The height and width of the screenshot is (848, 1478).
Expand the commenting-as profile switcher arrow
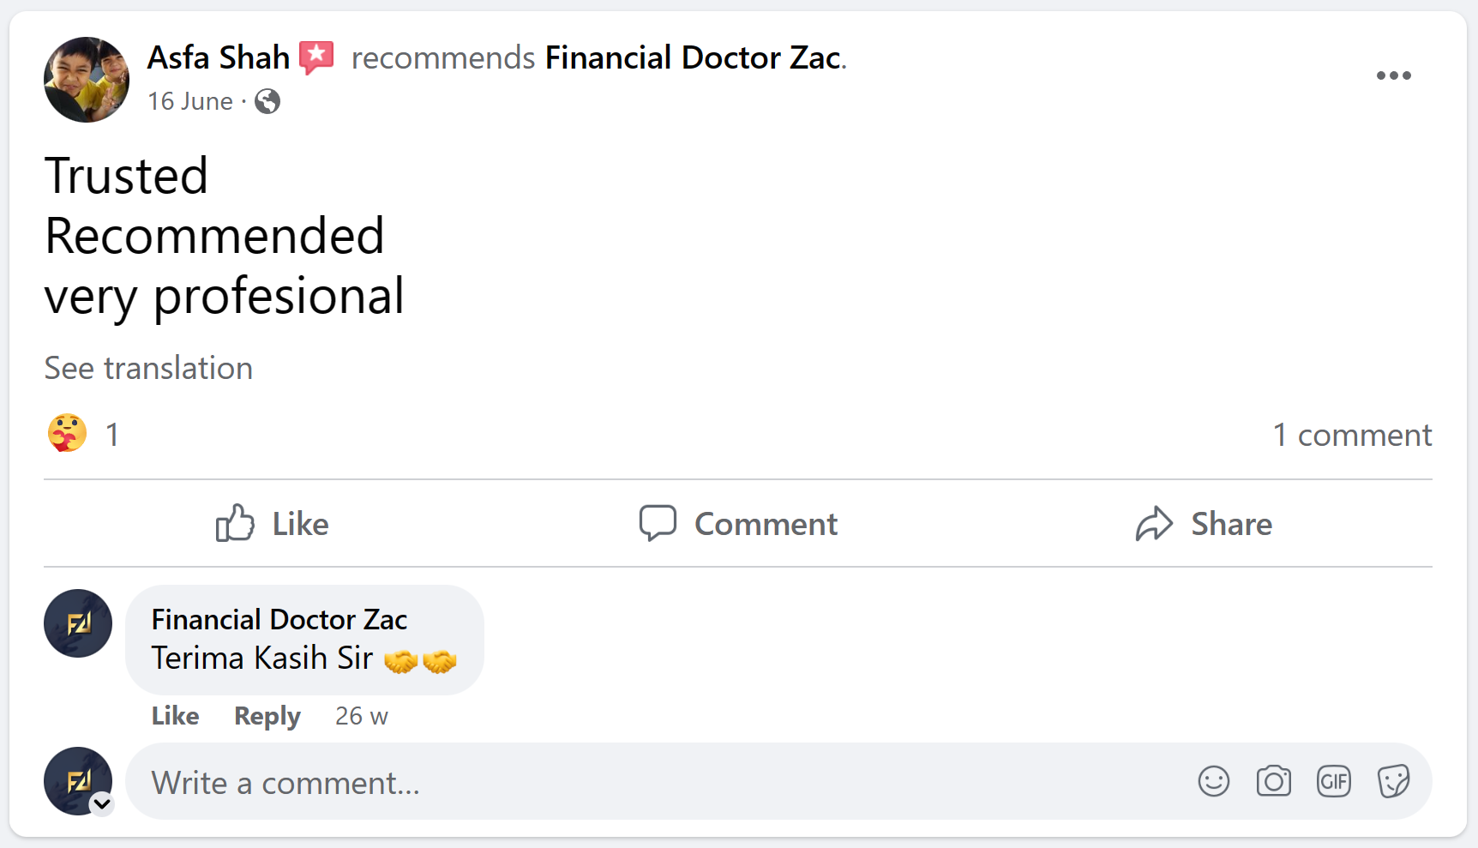coord(102,803)
